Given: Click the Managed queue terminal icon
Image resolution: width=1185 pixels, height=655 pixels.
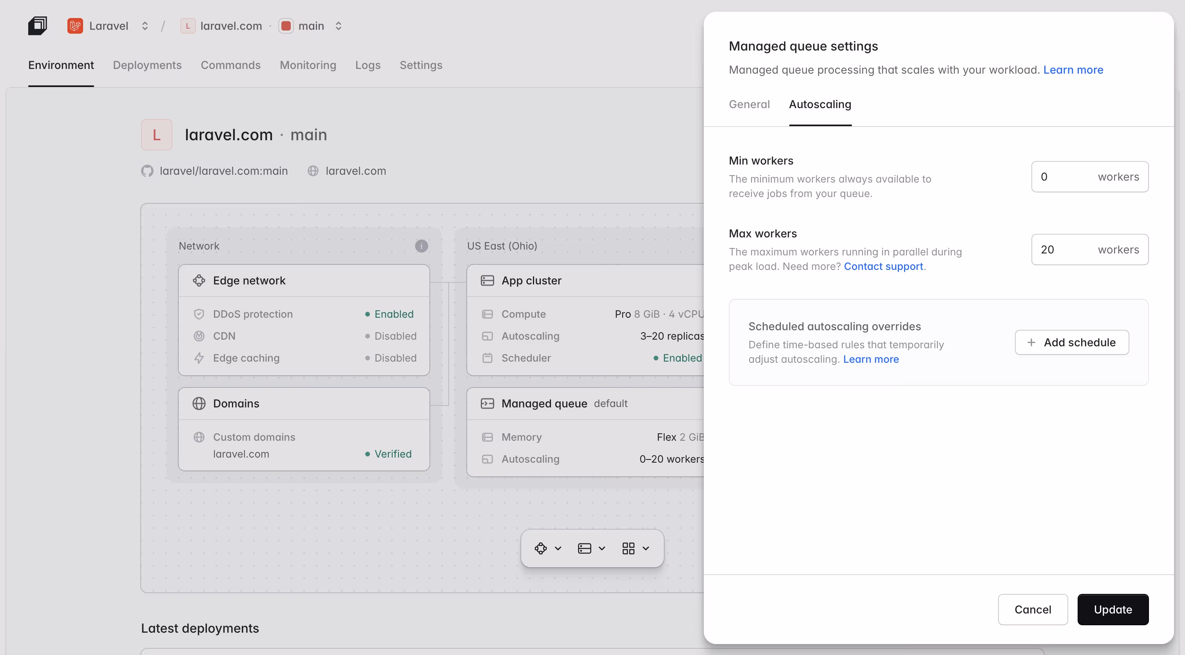Looking at the screenshot, I should coord(487,403).
